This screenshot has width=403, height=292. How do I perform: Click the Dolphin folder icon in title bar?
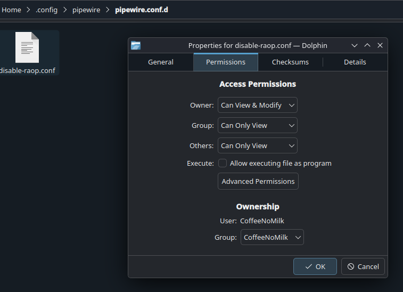click(136, 46)
